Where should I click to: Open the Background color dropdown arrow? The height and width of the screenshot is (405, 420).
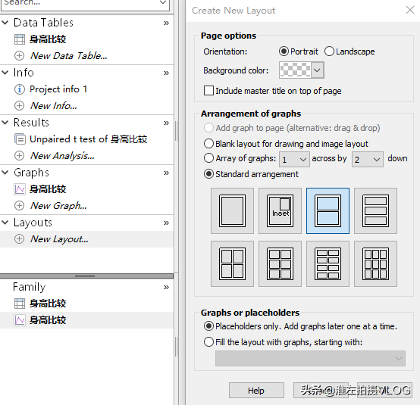(x=318, y=70)
